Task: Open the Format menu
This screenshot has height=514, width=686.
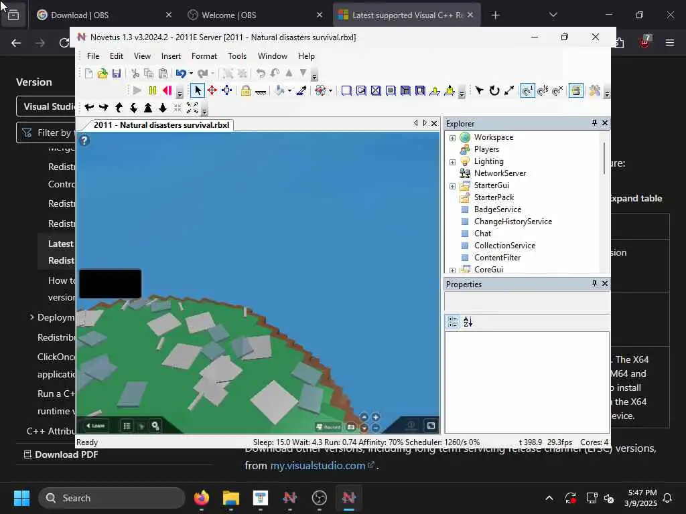Action: click(204, 56)
